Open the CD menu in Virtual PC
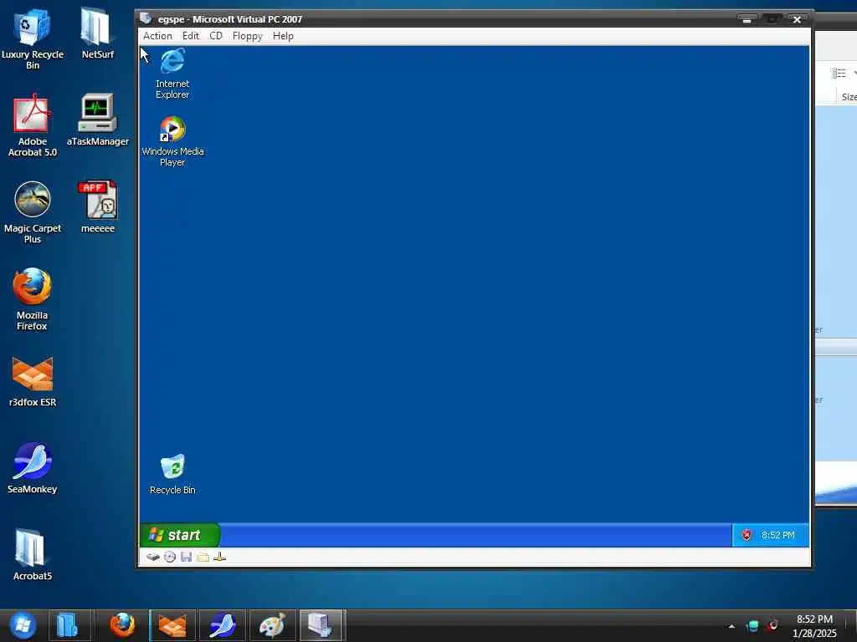Image resolution: width=857 pixels, height=642 pixels. [x=216, y=36]
